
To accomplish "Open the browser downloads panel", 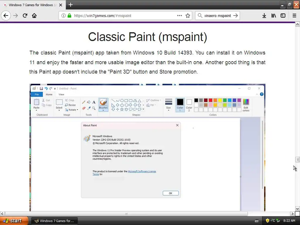I will click(x=264, y=16).
